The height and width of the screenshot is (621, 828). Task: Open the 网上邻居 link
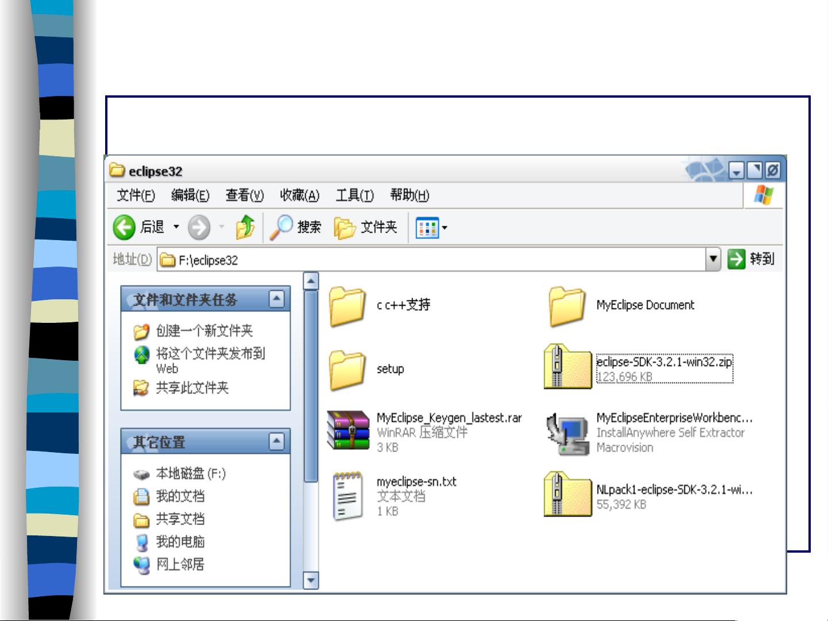pyautogui.click(x=180, y=565)
